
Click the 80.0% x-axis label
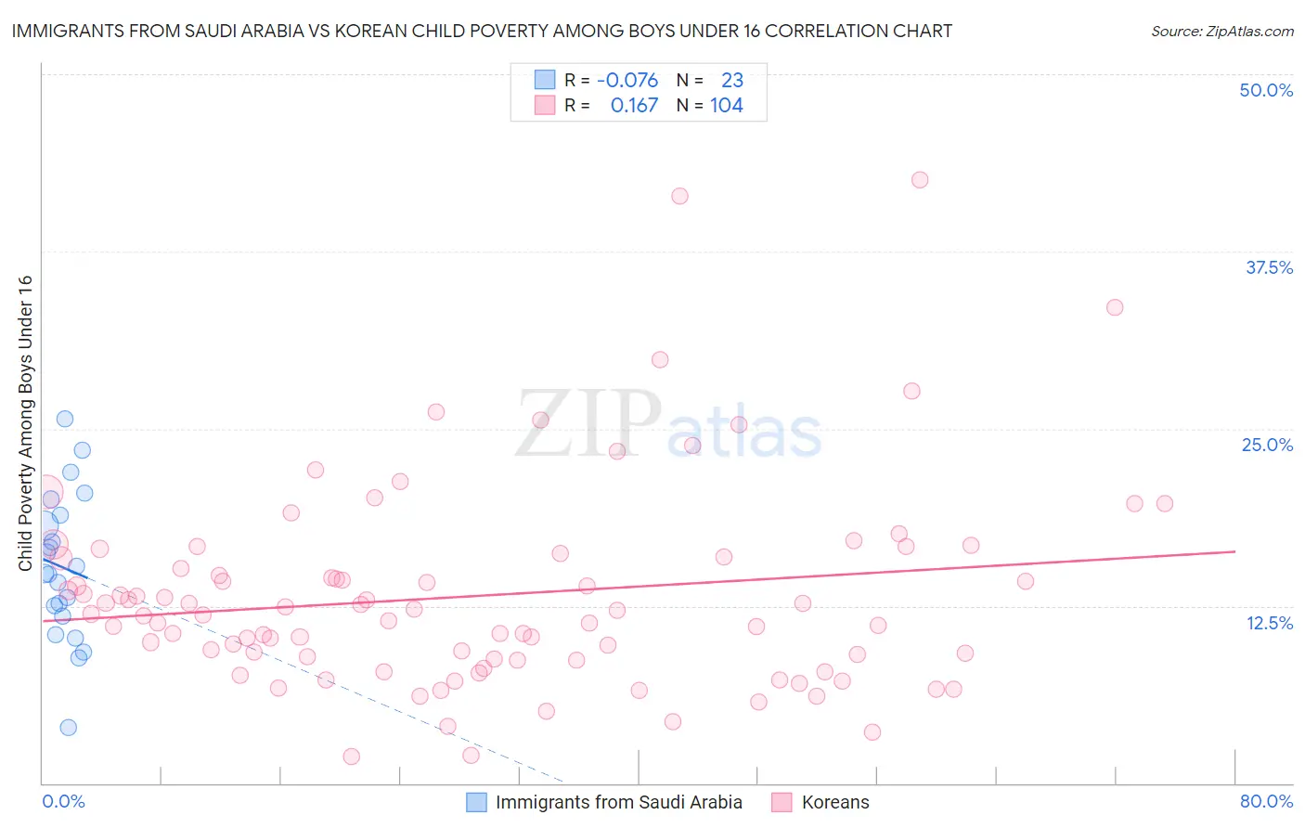[1266, 801]
